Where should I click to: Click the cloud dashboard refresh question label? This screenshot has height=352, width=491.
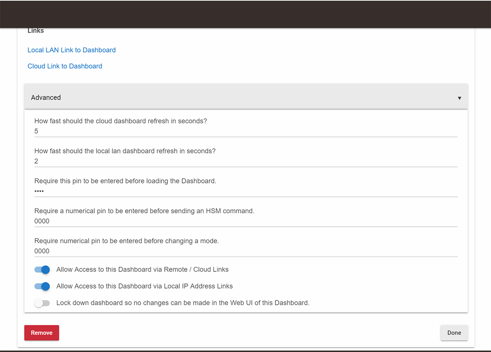click(x=121, y=121)
